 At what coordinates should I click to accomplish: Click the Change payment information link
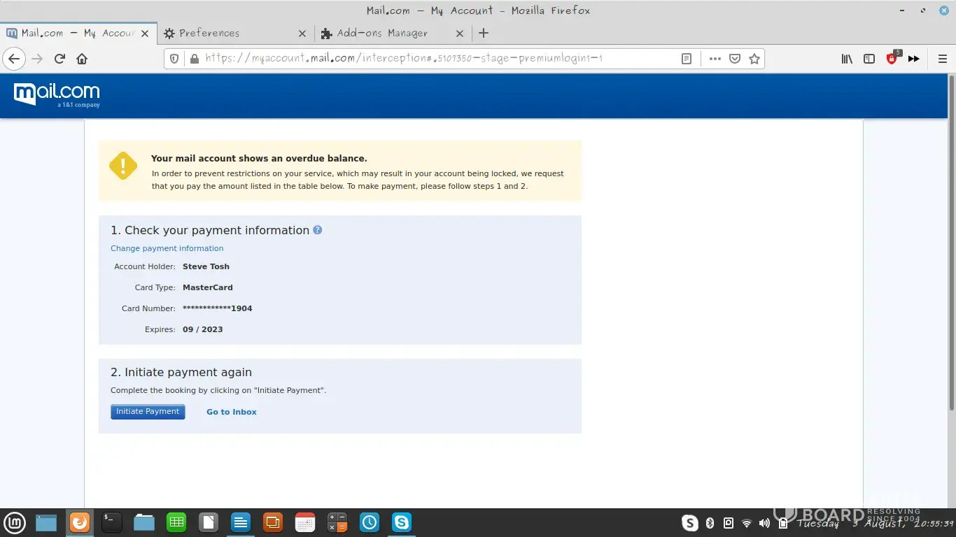pyautogui.click(x=167, y=248)
